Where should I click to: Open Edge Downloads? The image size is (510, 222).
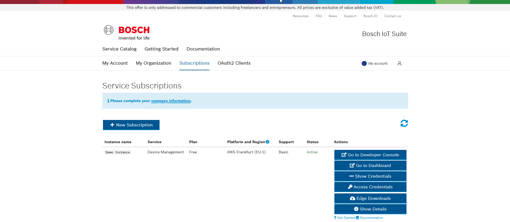(x=370, y=198)
